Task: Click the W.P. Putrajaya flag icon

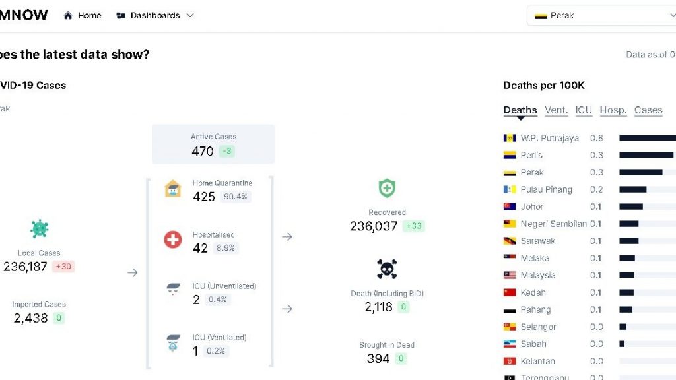Action: pyautogui.click(x=509, y=138)
